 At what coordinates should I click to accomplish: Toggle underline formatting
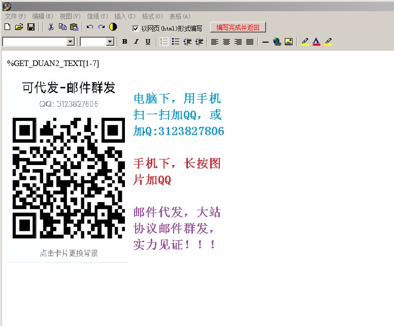[148, 42]
